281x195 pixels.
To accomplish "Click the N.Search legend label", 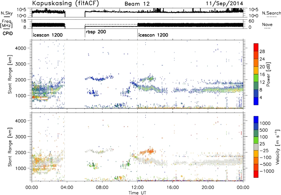I will [x=271, y=13].
